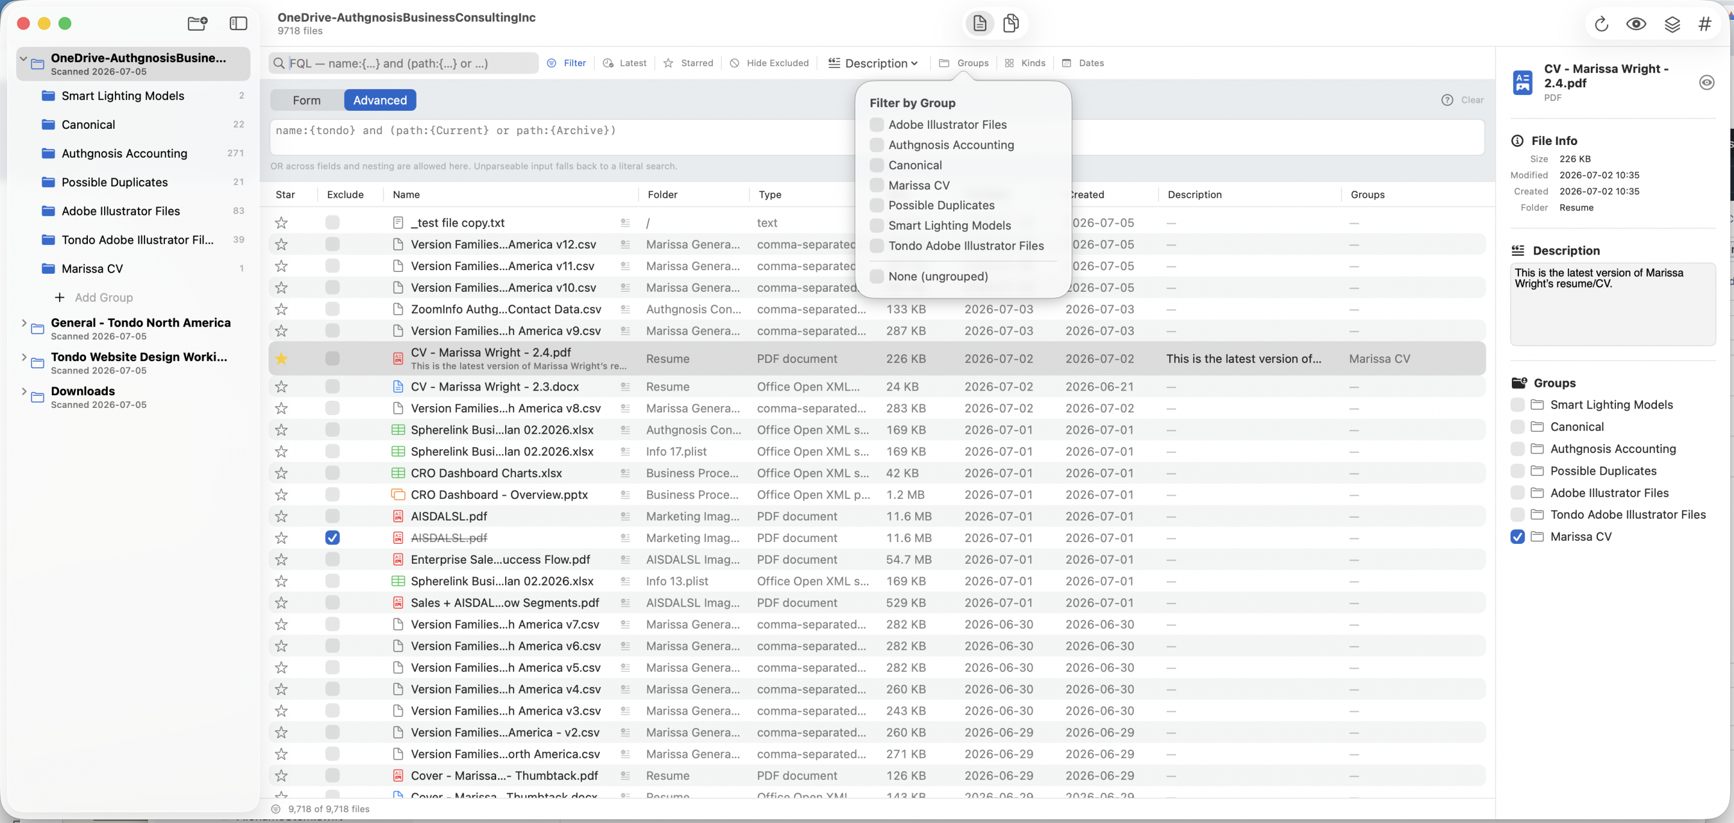The height and width of the screenshot is (823, 1734).
Task: Star the Cover - Marissa...- Thumbtack.pdf row
Action: (281, 776)
